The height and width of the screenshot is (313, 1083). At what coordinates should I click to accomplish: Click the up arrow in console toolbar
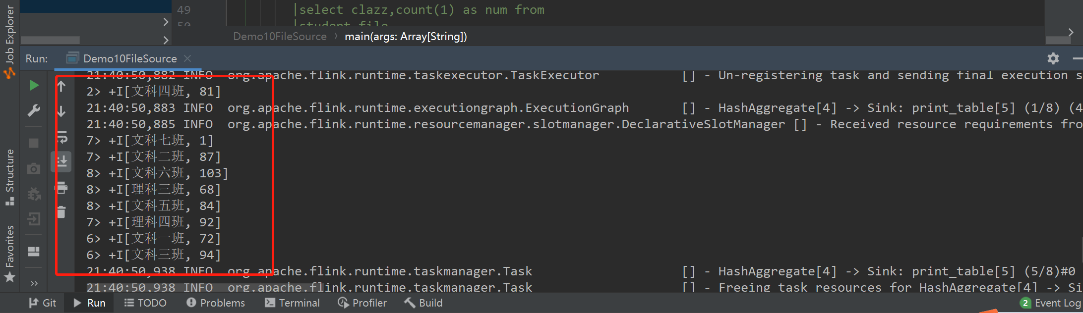(61, 87)
